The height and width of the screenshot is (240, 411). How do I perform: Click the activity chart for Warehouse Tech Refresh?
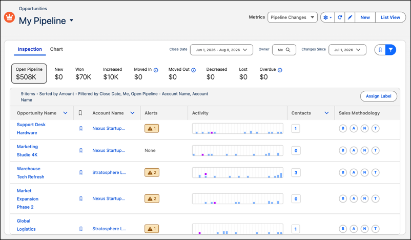(238, 173)
